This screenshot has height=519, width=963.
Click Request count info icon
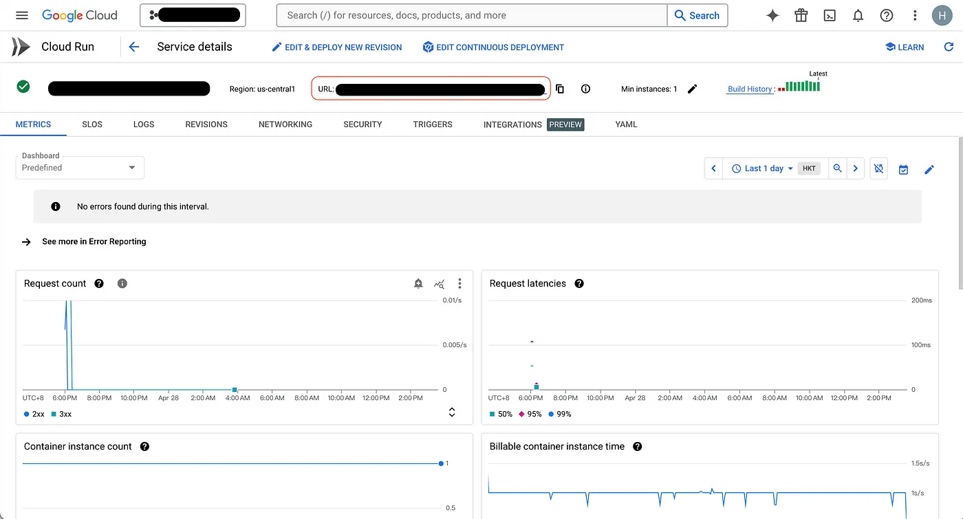pos(122,283)
